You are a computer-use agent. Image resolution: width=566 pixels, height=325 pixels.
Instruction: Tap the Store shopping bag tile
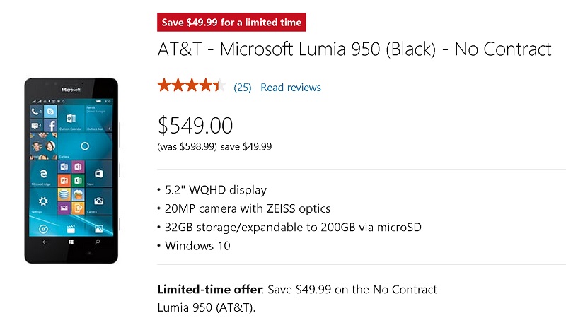click(99, 174)
